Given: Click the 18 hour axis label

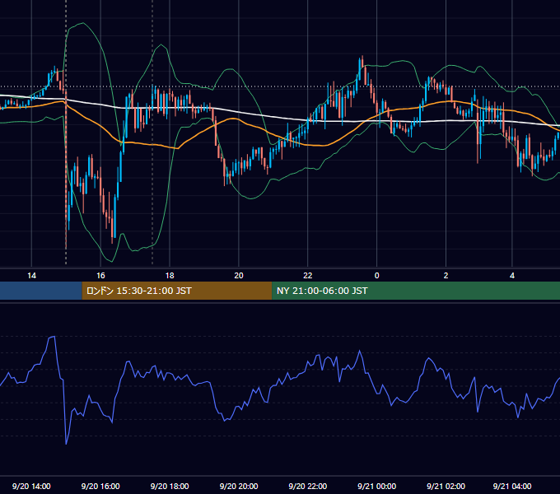Looking at the screenshot, I should (170, 276).
